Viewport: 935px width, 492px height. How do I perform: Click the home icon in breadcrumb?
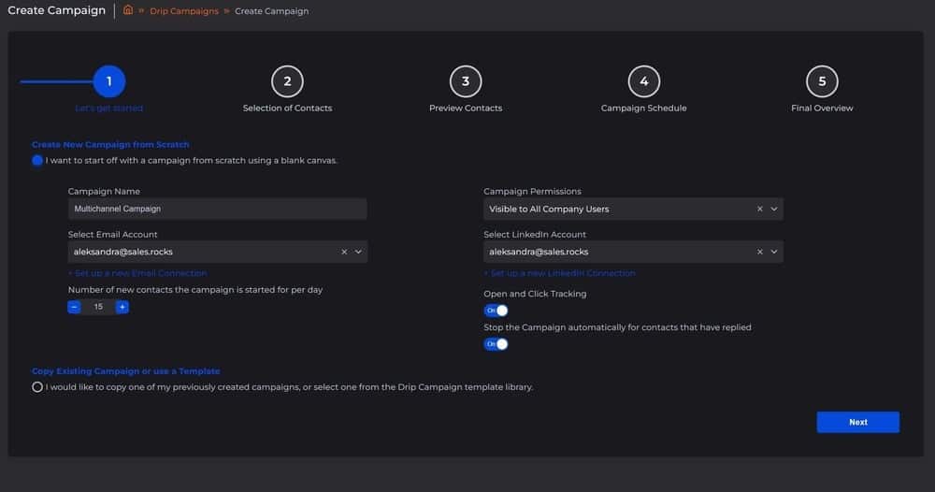click(128, 11)
